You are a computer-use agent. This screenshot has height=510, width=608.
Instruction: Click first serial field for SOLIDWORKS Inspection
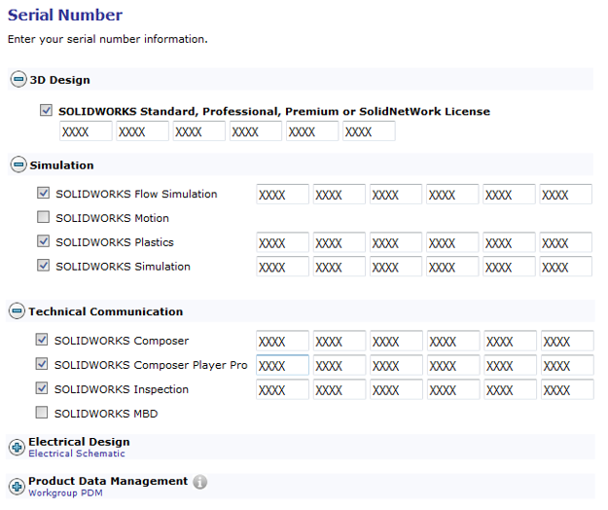(x=282, y=389)
